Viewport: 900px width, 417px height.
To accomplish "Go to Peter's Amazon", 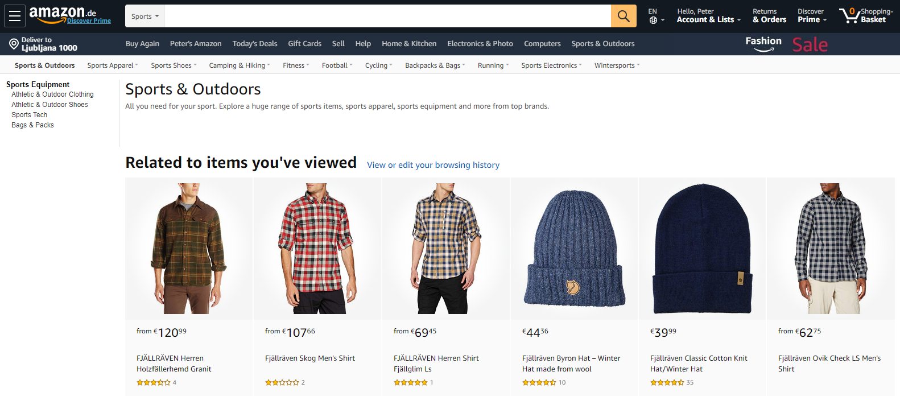I will tap(196, 44).
